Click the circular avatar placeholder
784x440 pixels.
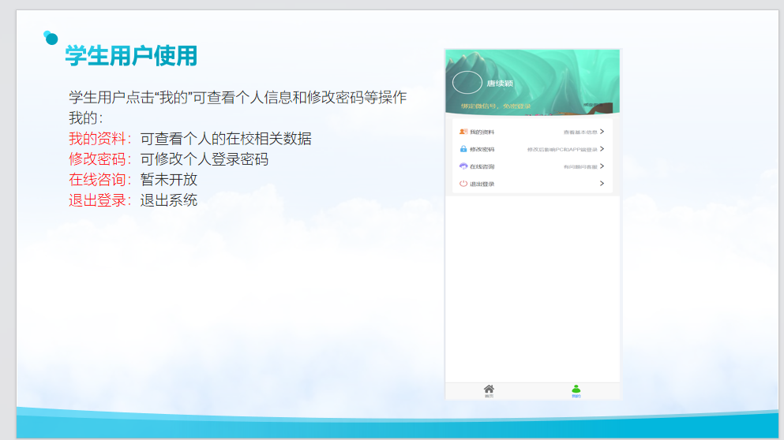coord(467,83)
